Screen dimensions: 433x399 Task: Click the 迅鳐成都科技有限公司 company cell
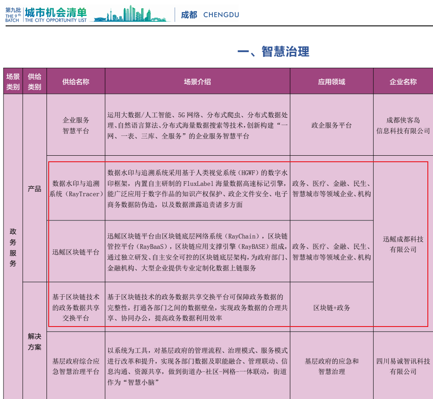pos(403,244)
